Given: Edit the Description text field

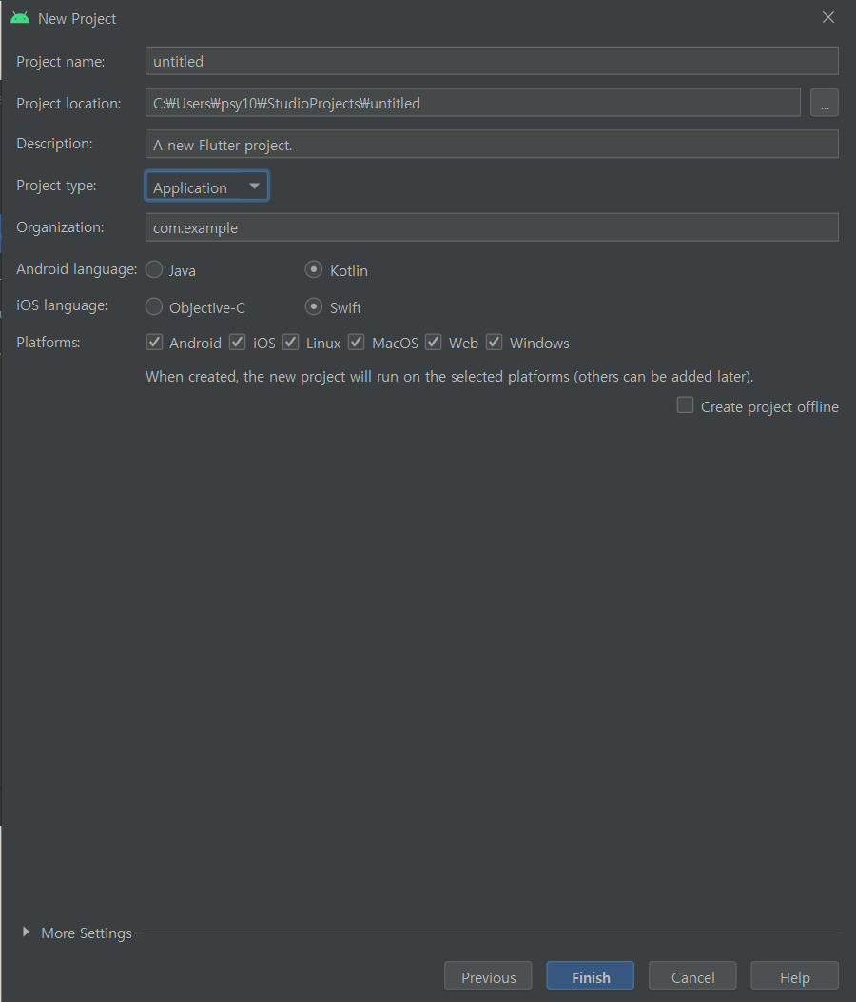Looking at the screenshot, I should (x=492, y=145).
